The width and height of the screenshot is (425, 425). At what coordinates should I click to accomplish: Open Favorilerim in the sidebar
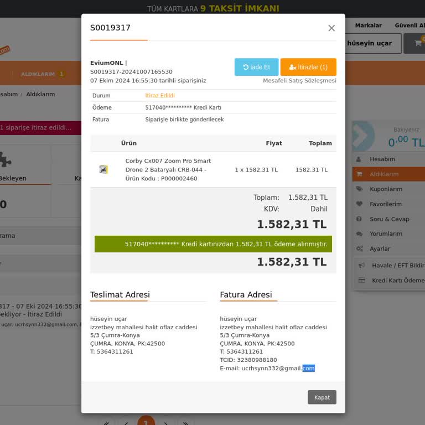386,204
